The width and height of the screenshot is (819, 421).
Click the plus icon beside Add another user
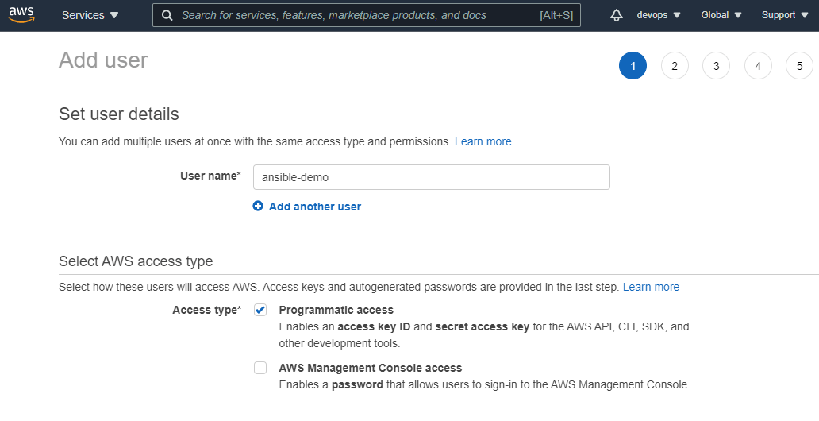tap(258, 207)
